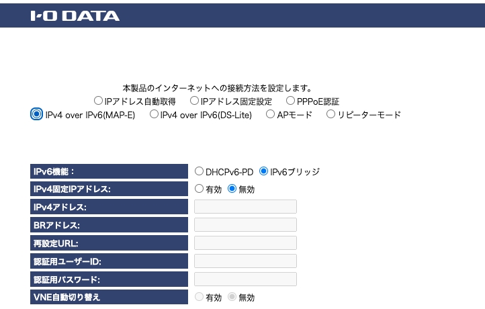The height and width of the screenshot is (309, 485).
Task: Click the IPv4アドレス input field
Action: tap(245, 207)
